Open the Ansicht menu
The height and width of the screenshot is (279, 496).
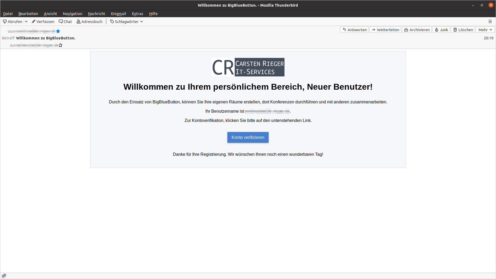click(50, 14)
